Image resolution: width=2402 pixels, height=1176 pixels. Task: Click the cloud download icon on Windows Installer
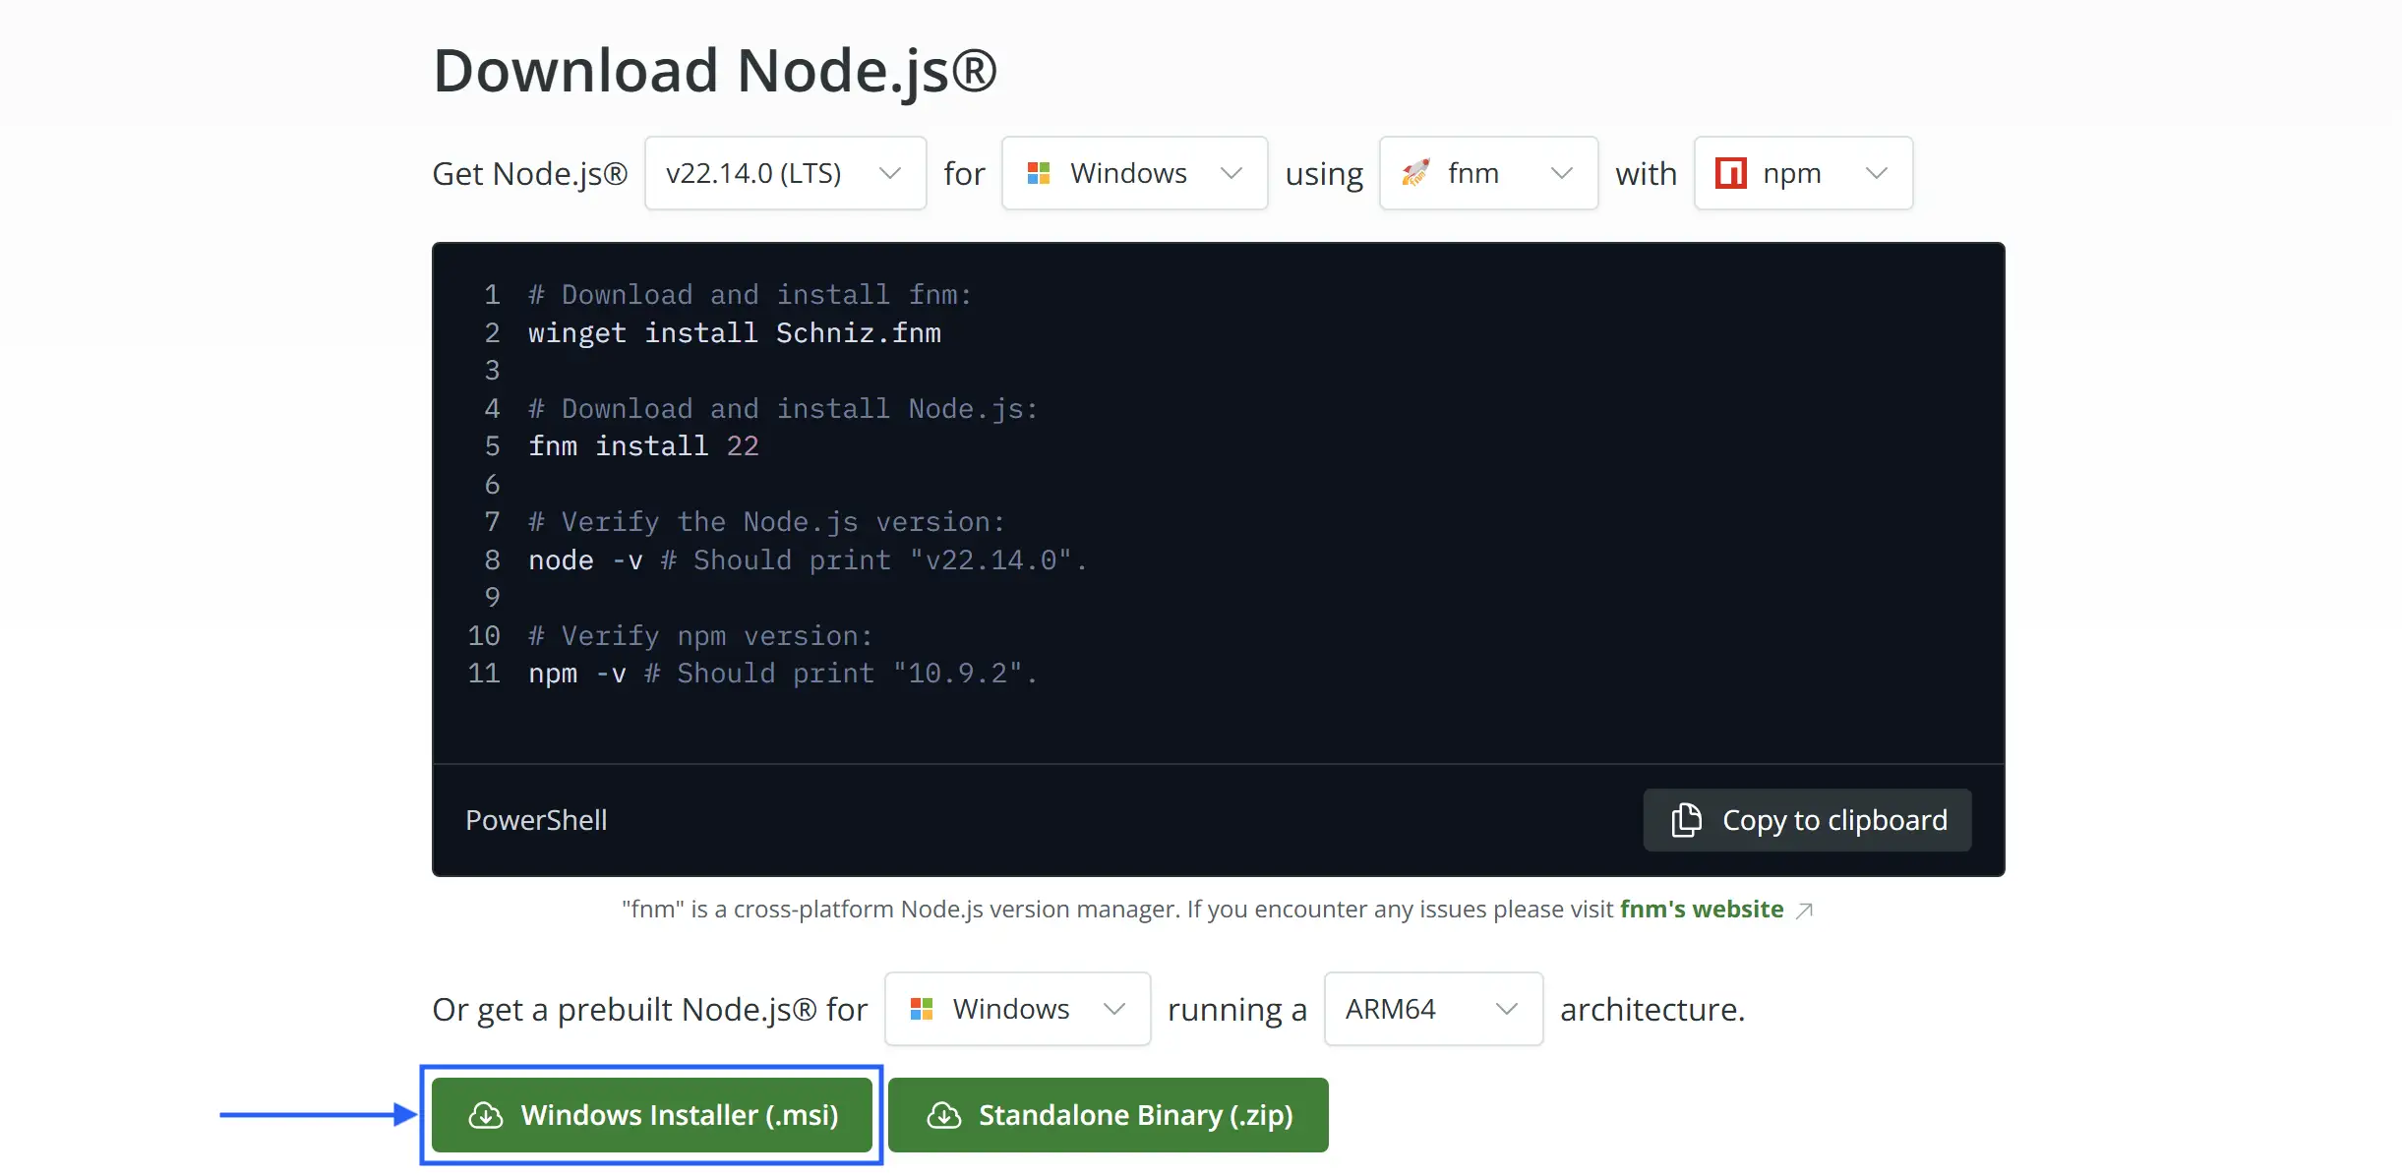pyautogui.click(x=486, y=1115)
